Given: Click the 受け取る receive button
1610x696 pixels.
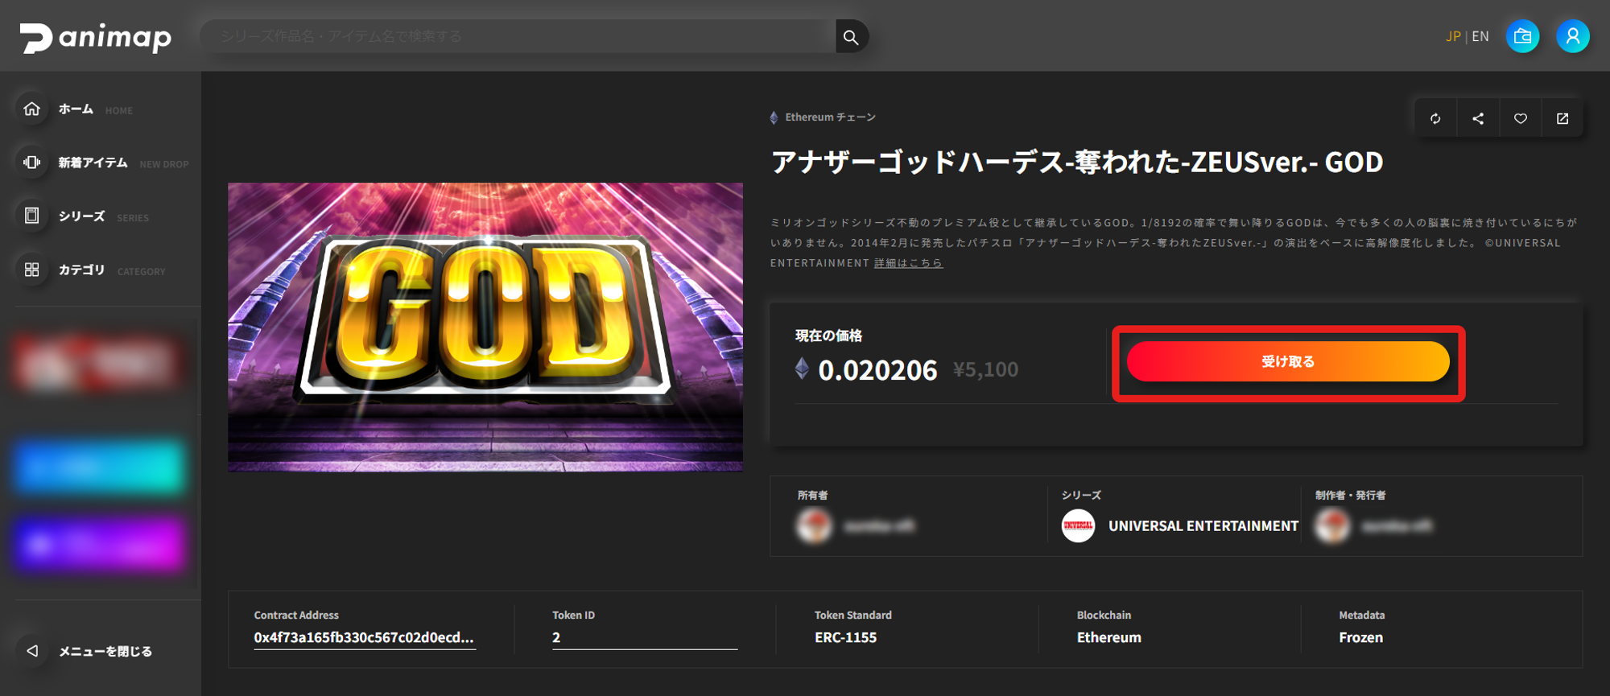Looking at the screenshot, I should 1288,361.
